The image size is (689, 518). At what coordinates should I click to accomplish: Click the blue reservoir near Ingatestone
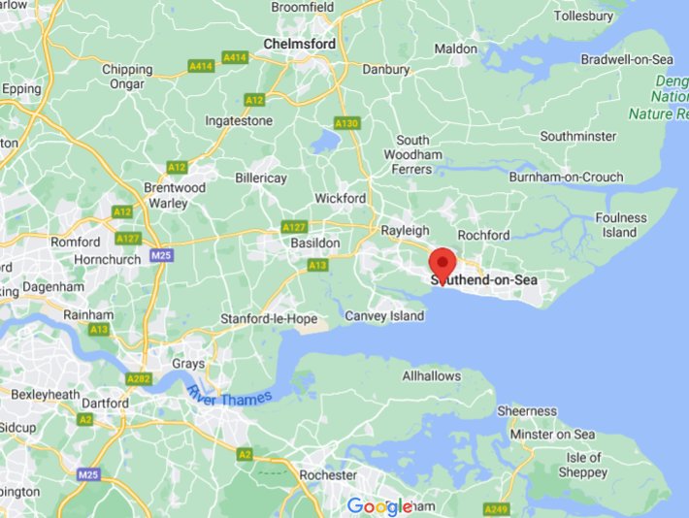coord(326,140)
